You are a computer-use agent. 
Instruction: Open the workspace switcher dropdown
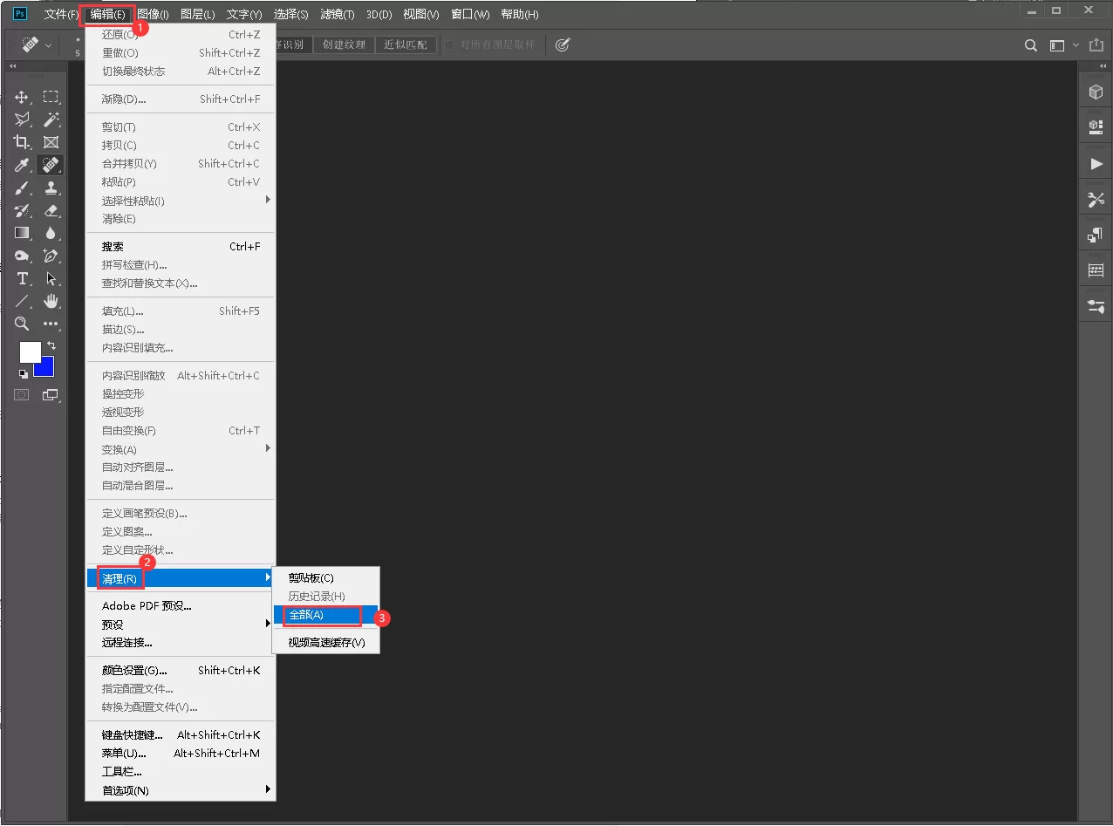tap(1063, 45)
